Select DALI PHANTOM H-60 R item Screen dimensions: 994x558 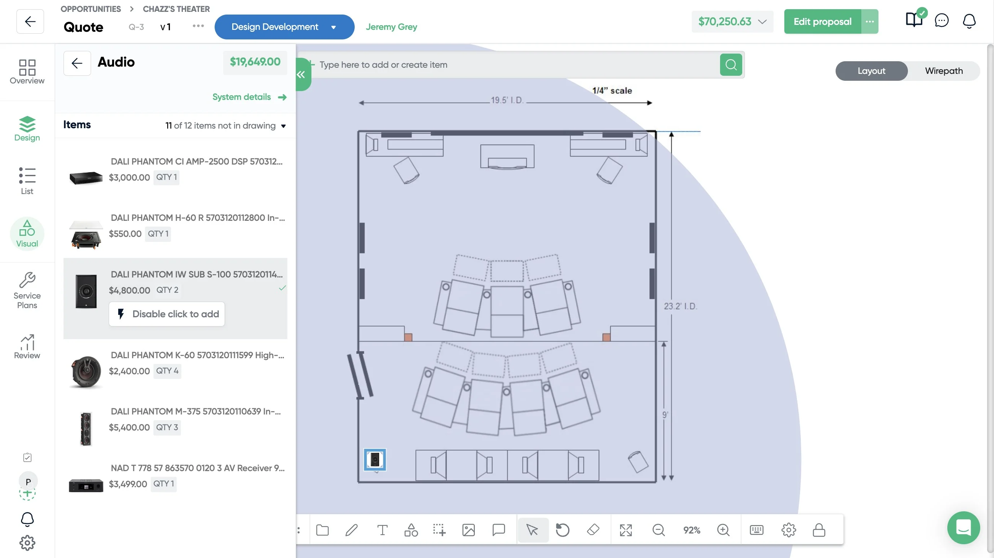click(x=176, y=230)
